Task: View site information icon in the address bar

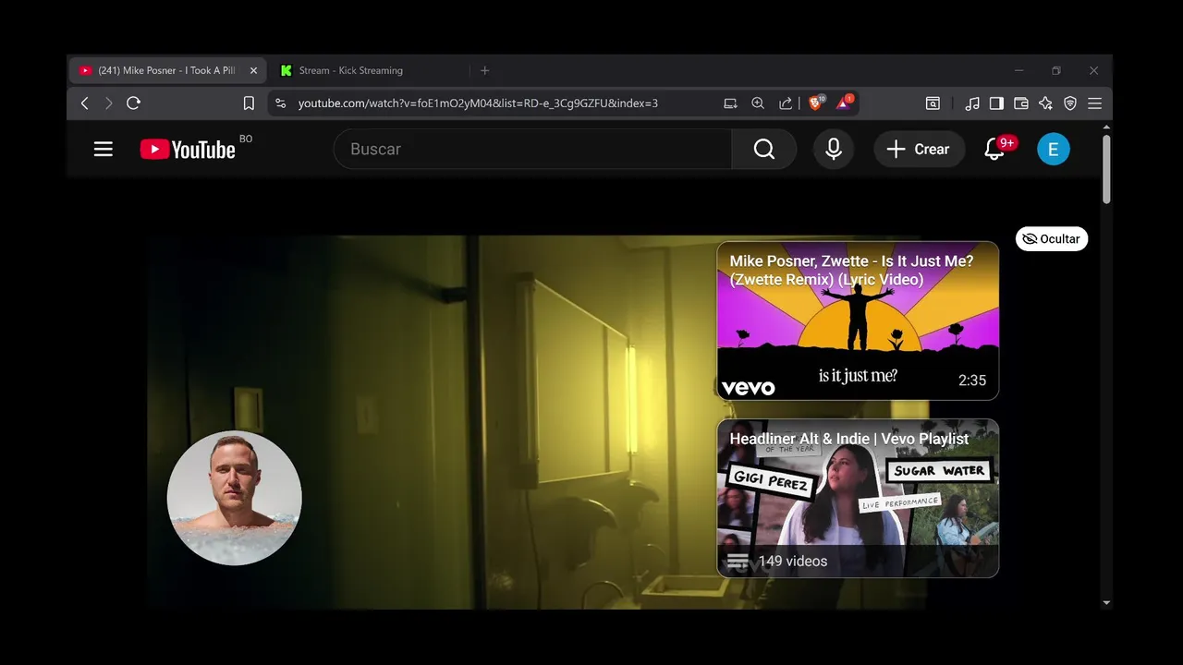Action: [281, 103]
